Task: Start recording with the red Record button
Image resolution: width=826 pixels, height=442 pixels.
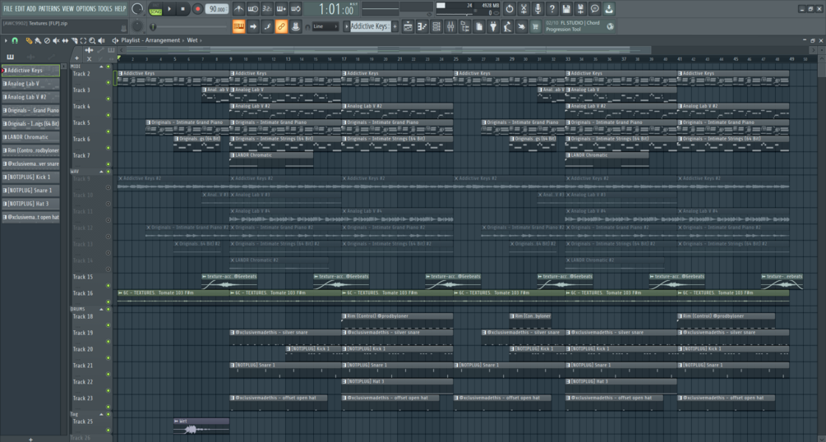Action: click(x=197, y=9)
